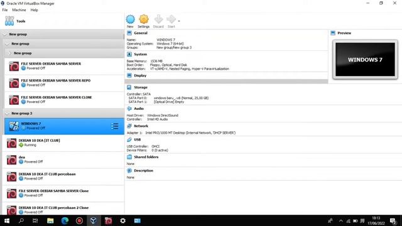The image size is (402, 226).
Task: Click the General section icon
Action: coord(129,33)
